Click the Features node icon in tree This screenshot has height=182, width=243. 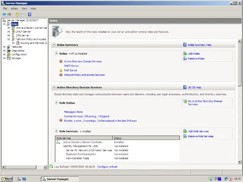click(x=9, y=47)
